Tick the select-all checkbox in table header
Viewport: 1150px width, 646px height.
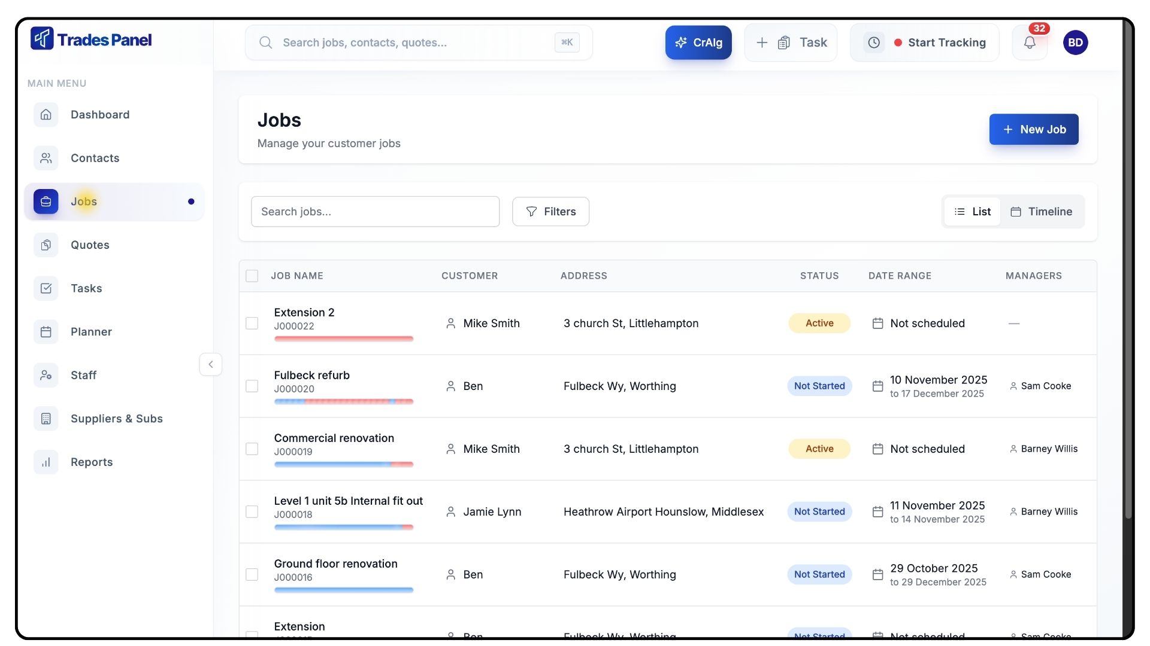(252, 276)
